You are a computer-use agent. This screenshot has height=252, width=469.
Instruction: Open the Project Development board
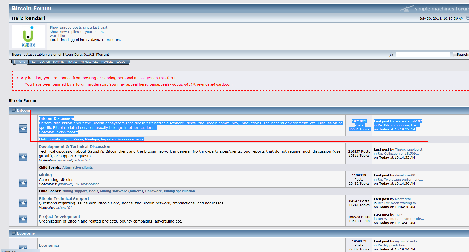(59, 217)
